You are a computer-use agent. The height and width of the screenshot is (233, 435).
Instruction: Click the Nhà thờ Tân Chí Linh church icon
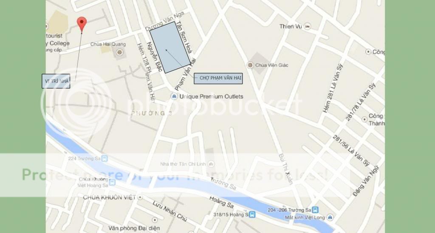[211, 164]
